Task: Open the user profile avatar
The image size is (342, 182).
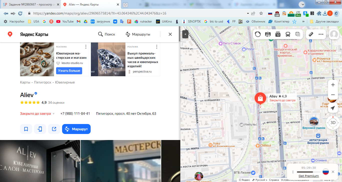Action: pos(334,34)
